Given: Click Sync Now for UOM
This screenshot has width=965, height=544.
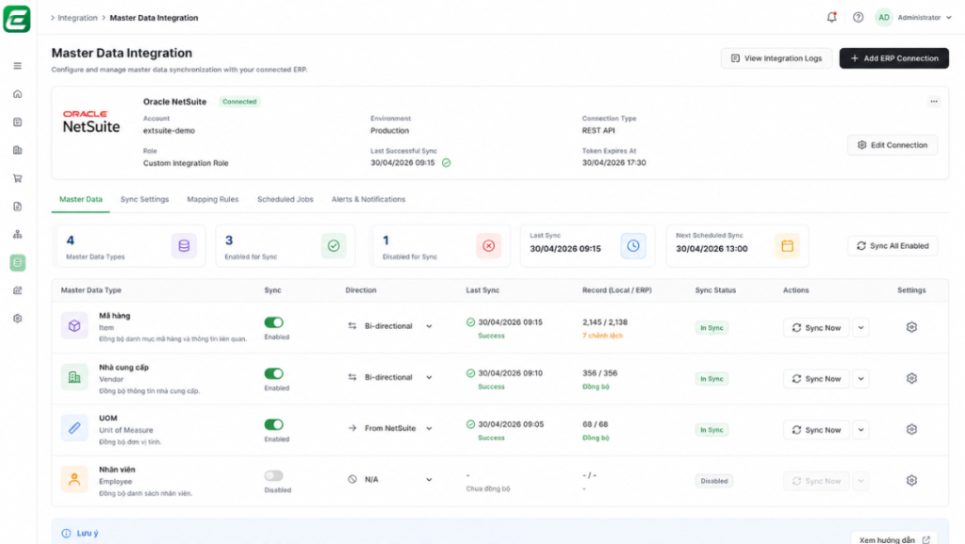Looking at the screenshot, I should [816, 430].
